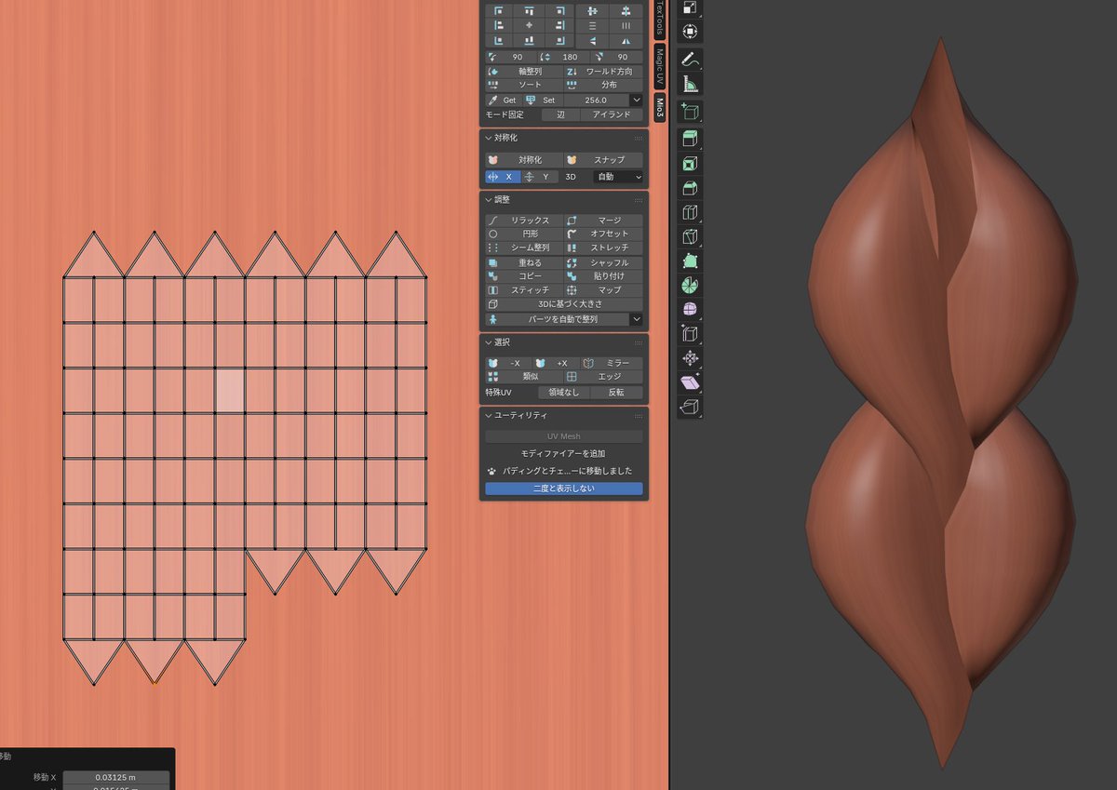
Task: Select the Knife tool
Action: 690,236
